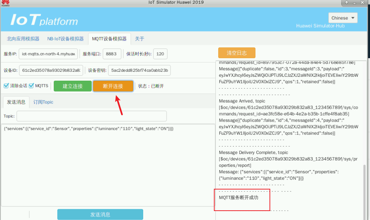Viewport: 370px width, 220px height.
Task: Focus the 保活时长 field showing 120
Action: pyautogui.click(x=160, y=54)
